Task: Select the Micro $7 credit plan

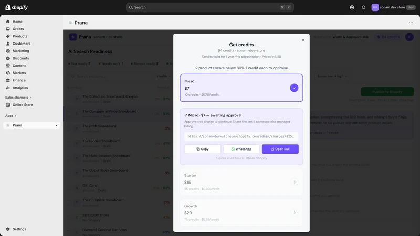Action: (x=241, y=88)
